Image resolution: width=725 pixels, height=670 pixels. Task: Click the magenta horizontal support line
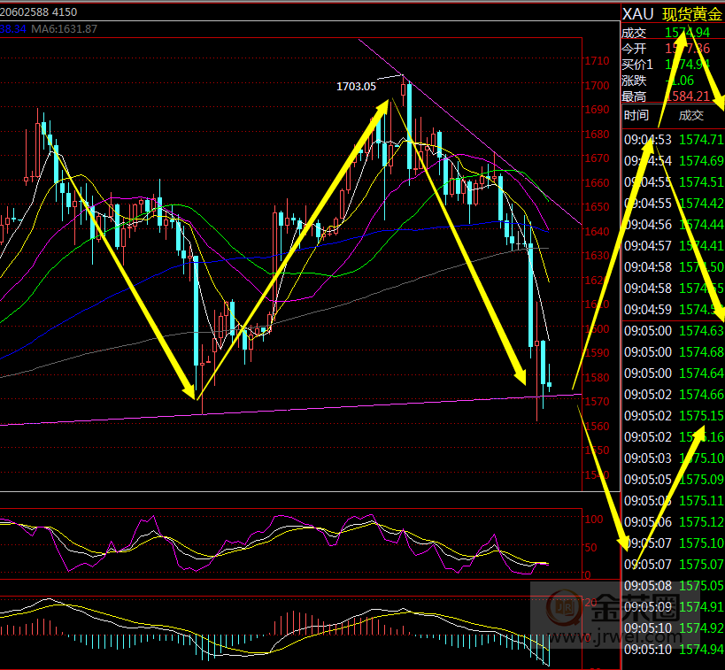266,410
